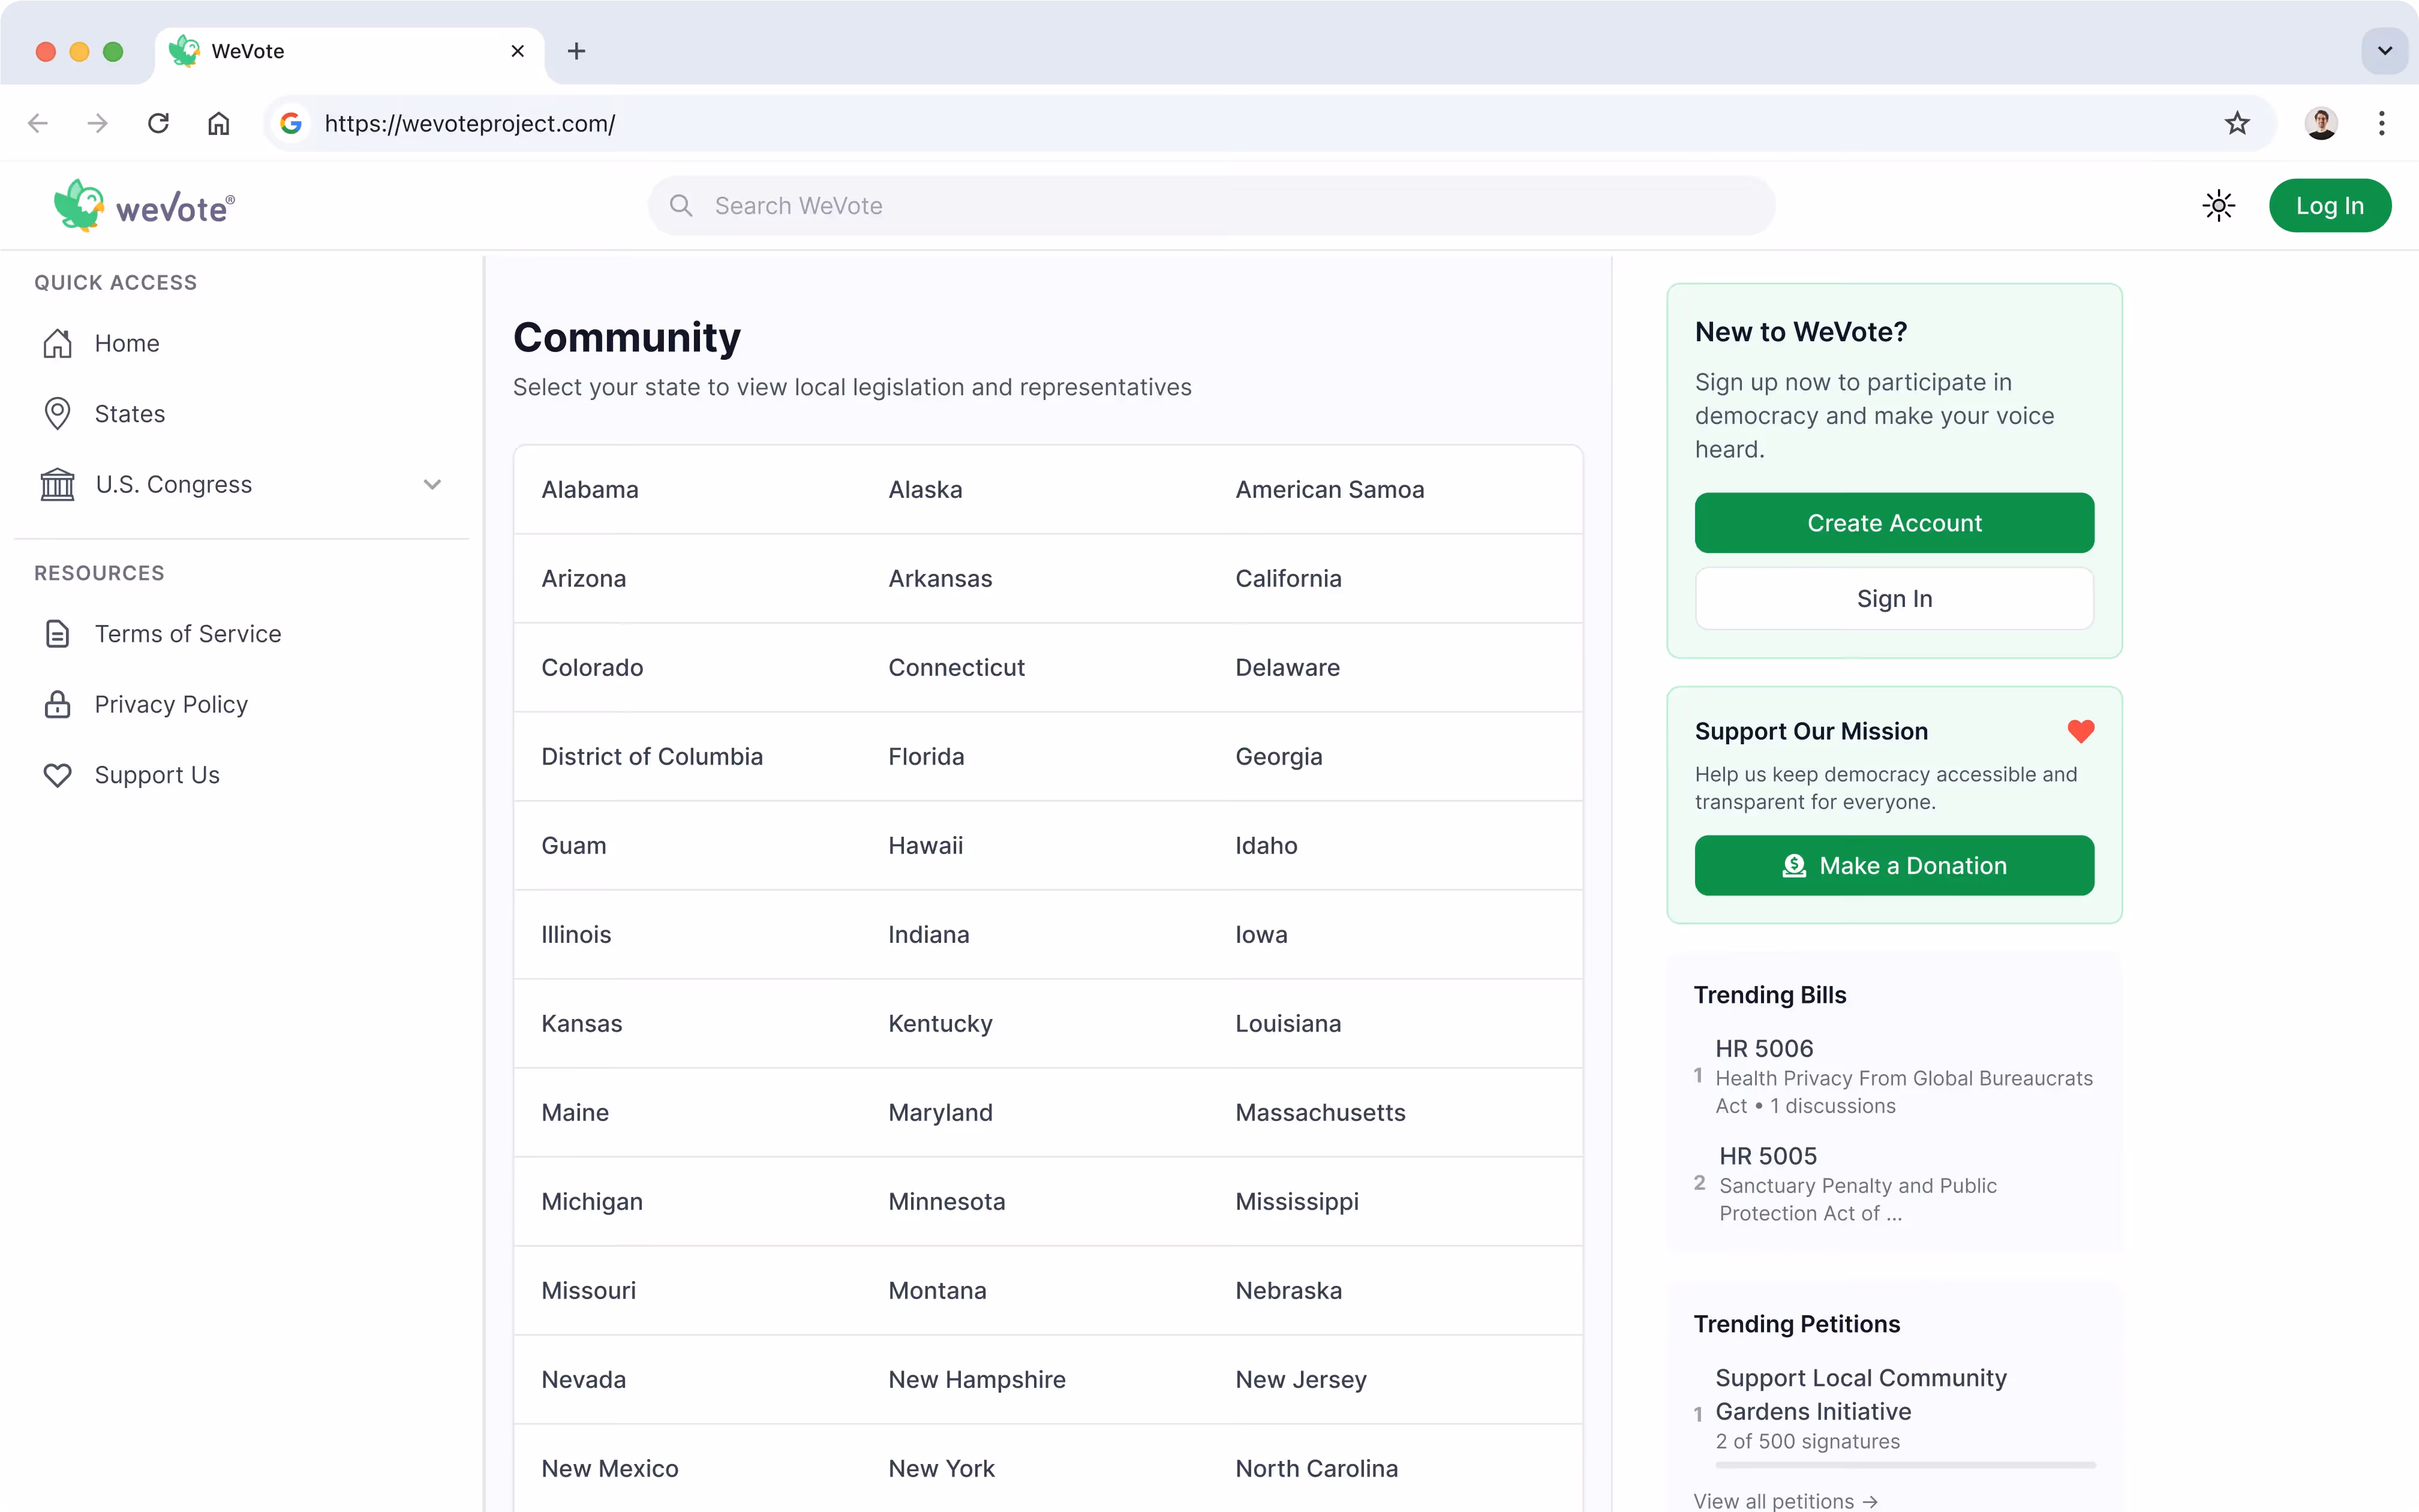The height and width of the screenshot is (1512, 2419).
Task: Select the WeVote browser tab
Action: 349,53
